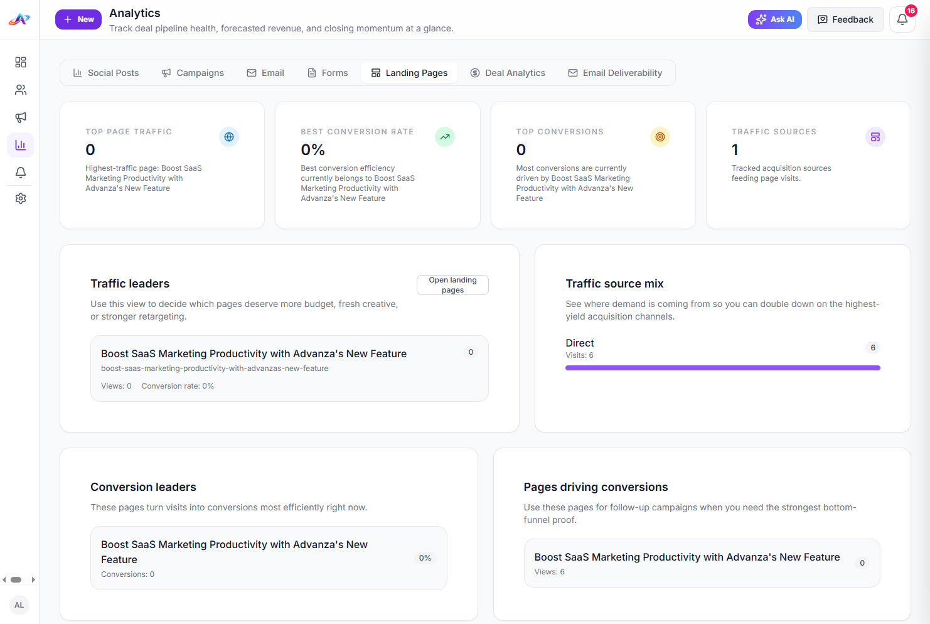Click the 'Direct' source label

(x=580, y=343)
